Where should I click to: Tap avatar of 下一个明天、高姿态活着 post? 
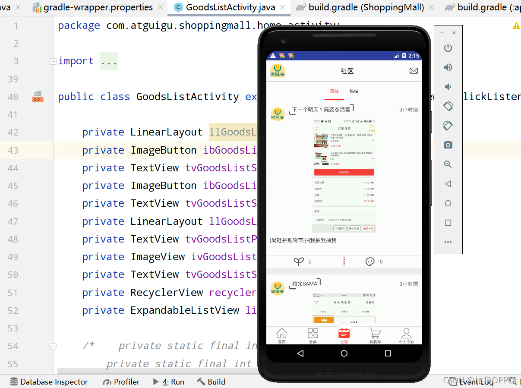point(278,114)
